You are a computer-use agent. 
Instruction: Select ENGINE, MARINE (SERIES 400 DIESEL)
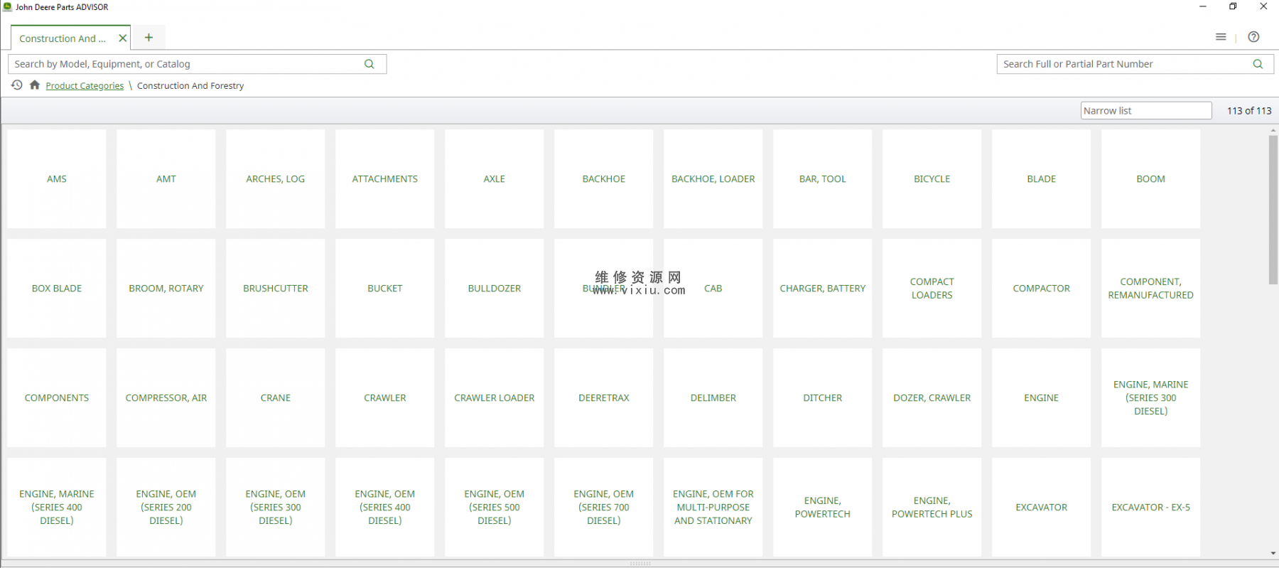[57, 508]
